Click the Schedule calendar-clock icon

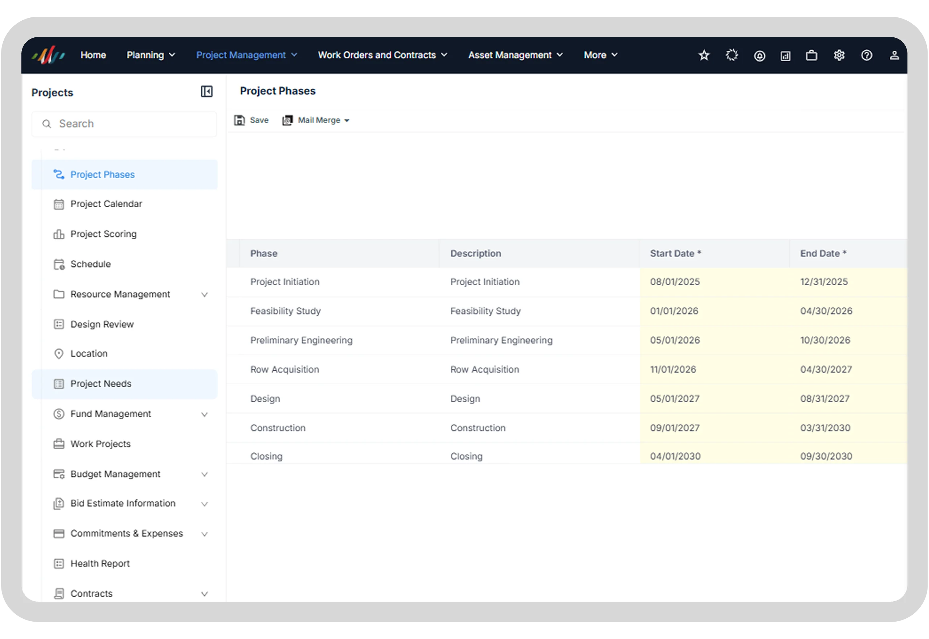[59, 264]
